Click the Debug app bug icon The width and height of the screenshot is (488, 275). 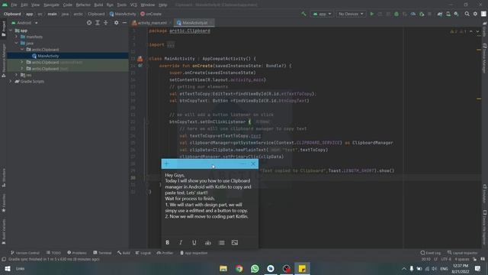click(396, 14)
